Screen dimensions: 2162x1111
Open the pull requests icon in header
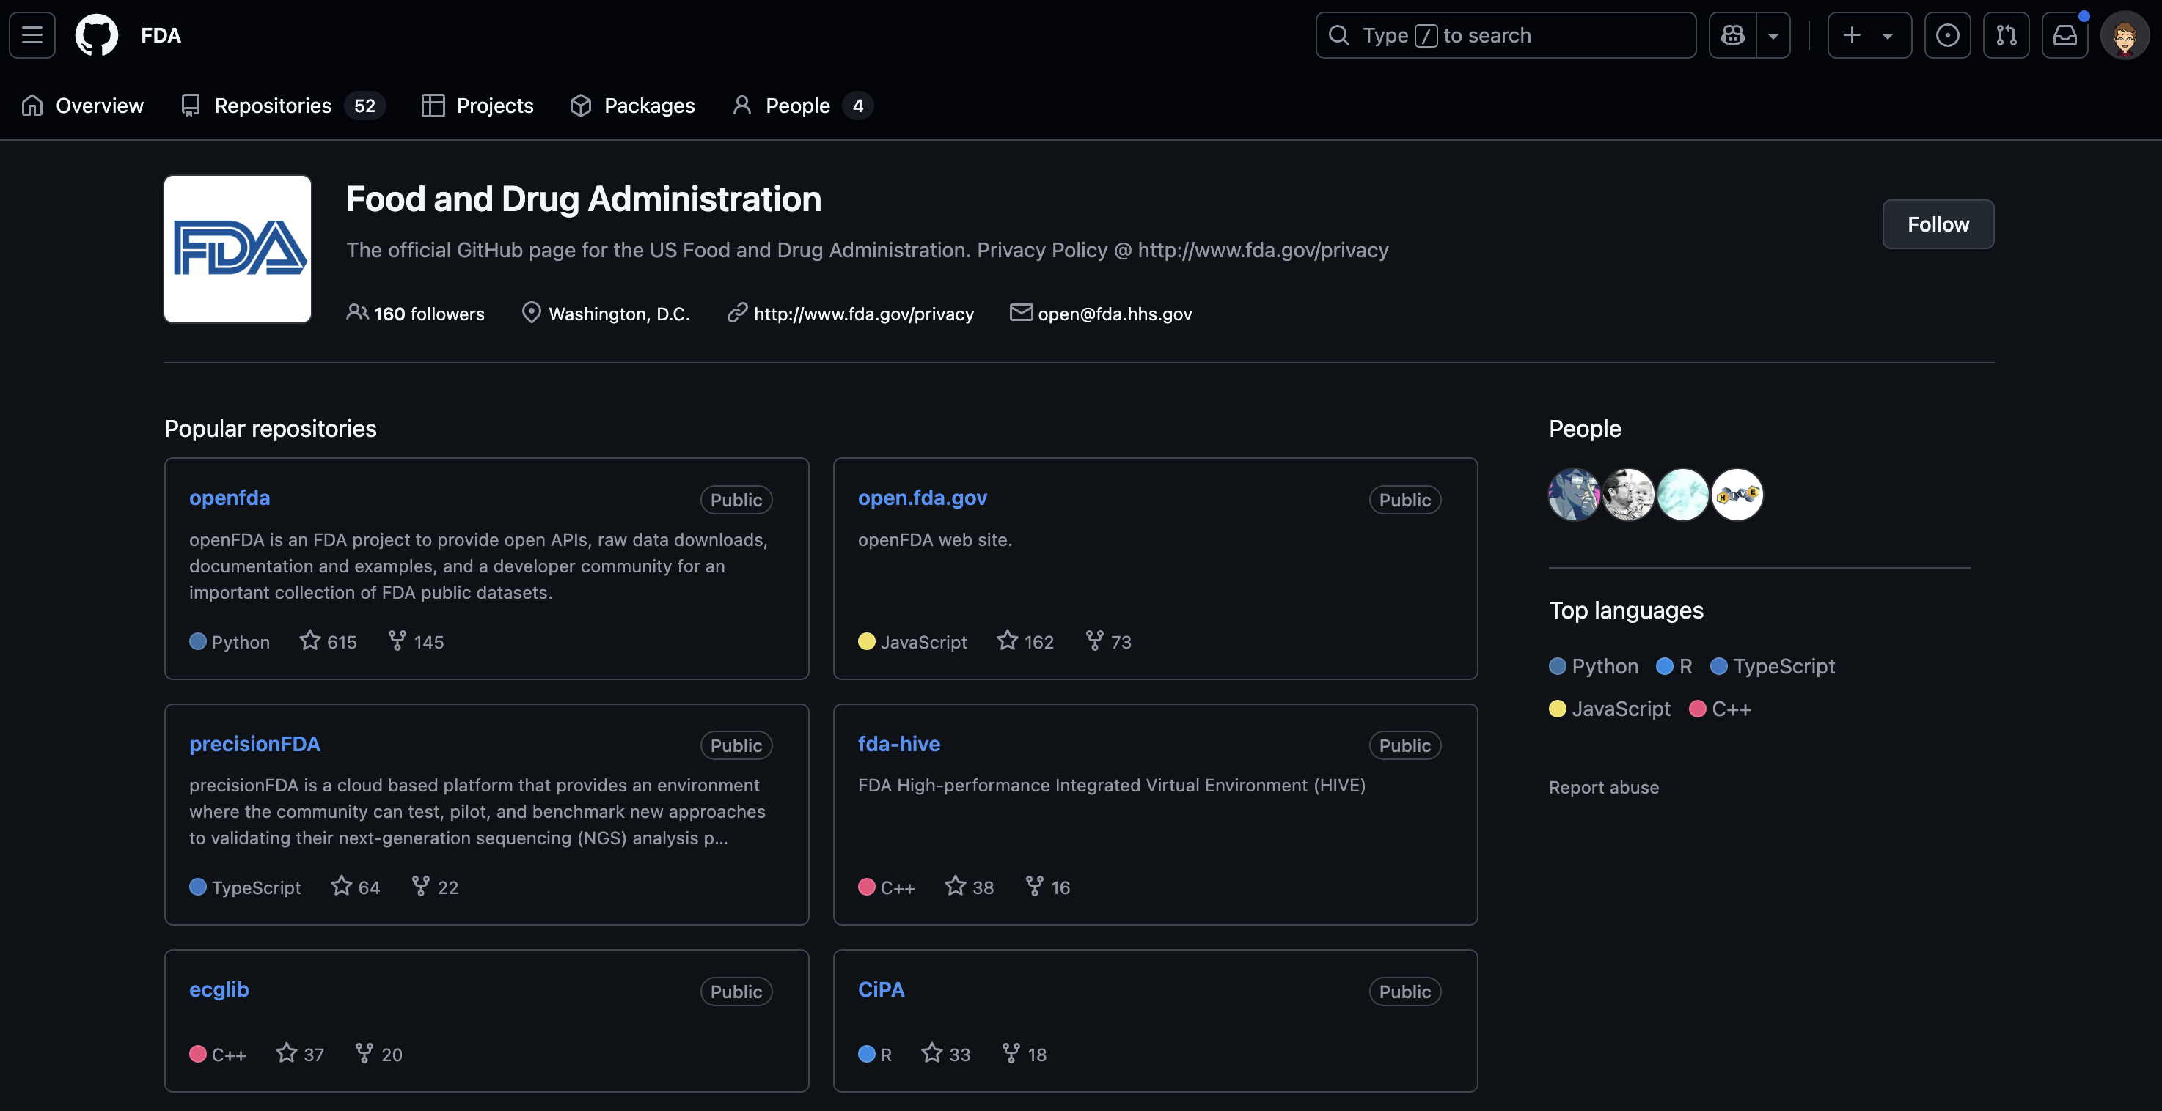pos(2006,35)
